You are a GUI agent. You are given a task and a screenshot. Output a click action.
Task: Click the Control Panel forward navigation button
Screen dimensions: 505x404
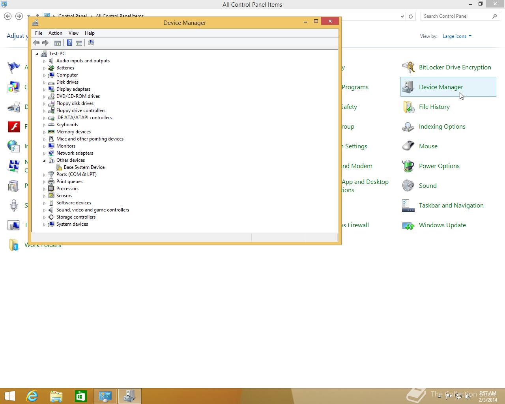click(x=19, y=16)
